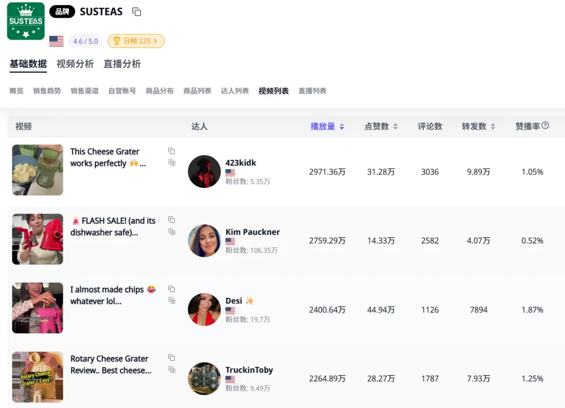Open the This Cheese Grater video thumbnail
This screenshot has height=408, width=565.
click(x=38, y=170)
